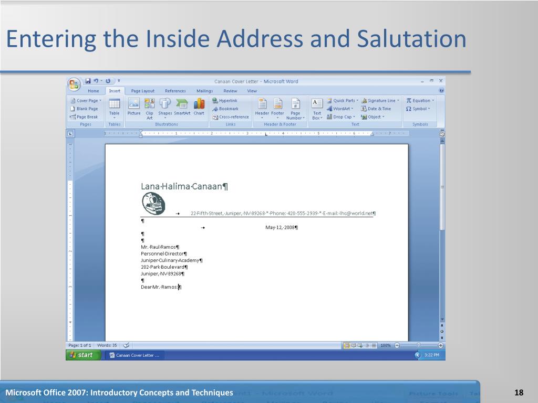Go to the Mailings tab
This screenshot has height=403, width=538.
(x=204, y=91)
